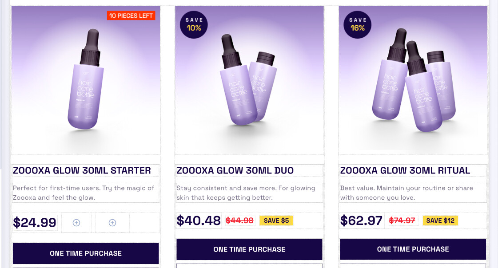Select the Zoooxa Glow 30ml Starter title
The image size is (498, 268).
82,170
